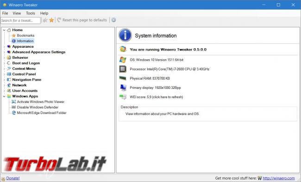Expand the Navigation Pane node

[4, 80]
